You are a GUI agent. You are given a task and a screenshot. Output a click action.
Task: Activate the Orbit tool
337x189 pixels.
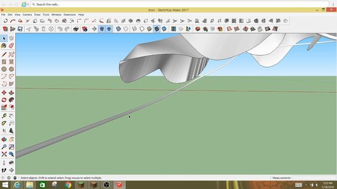(x=4, y=140)
